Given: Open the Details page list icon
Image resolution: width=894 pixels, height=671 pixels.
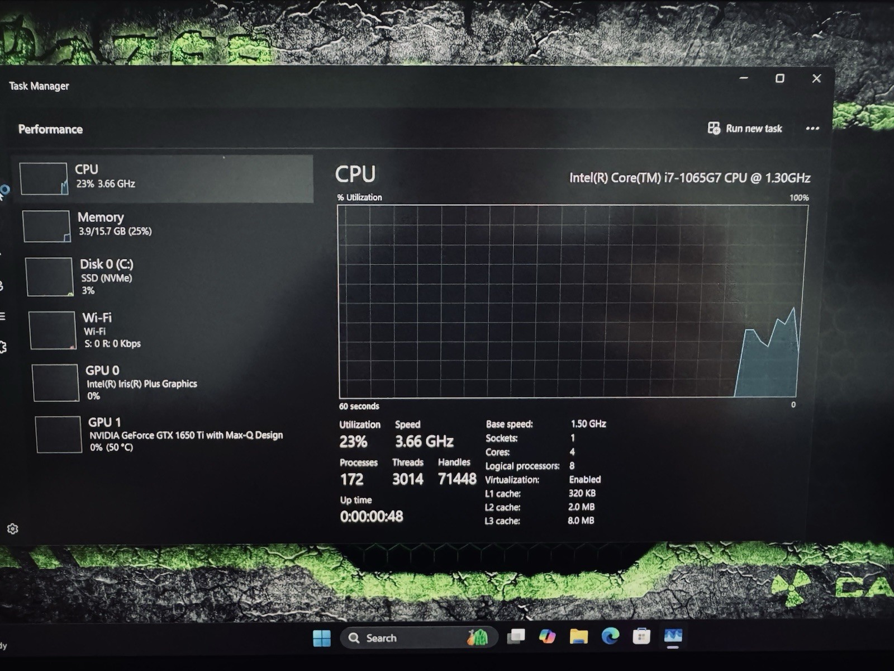Looking at the screenshot, I should 2,316.
